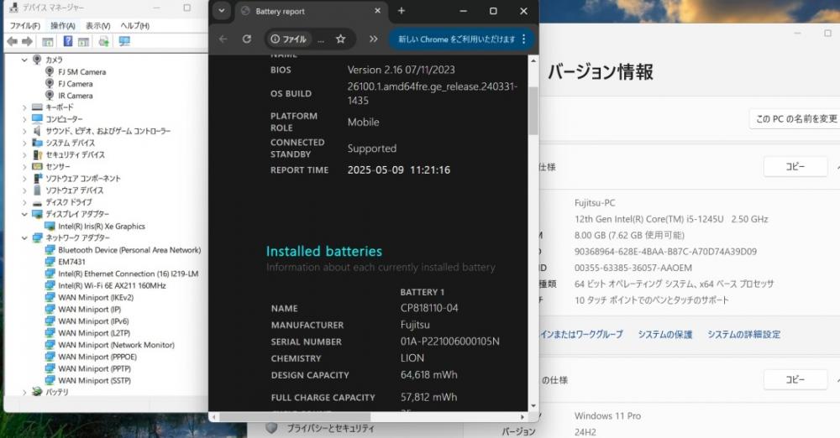Click design capacity value 64,618 mWh
Screen dimensions: 840x438
tap(428, 375)
